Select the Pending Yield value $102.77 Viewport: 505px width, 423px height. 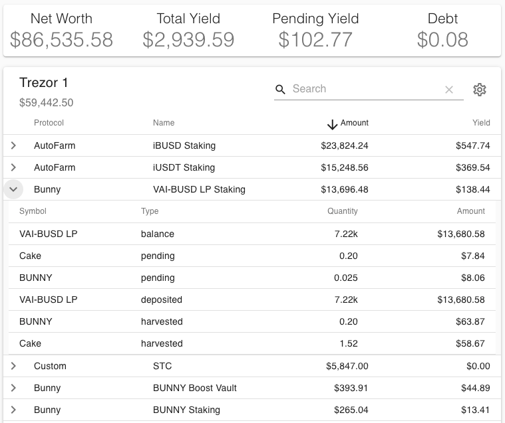click(x=315, y=40)
